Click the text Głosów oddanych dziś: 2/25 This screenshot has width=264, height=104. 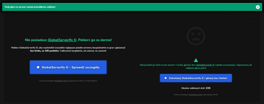point(196,88)
